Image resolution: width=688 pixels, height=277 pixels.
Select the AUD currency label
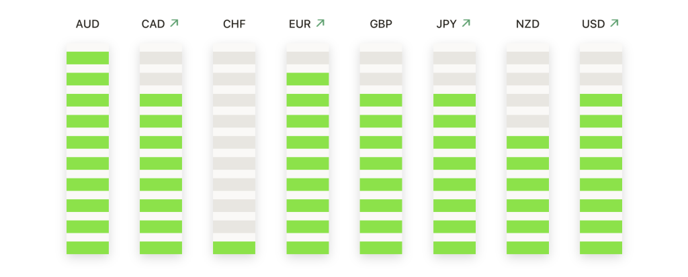click(x=88, y=24)
